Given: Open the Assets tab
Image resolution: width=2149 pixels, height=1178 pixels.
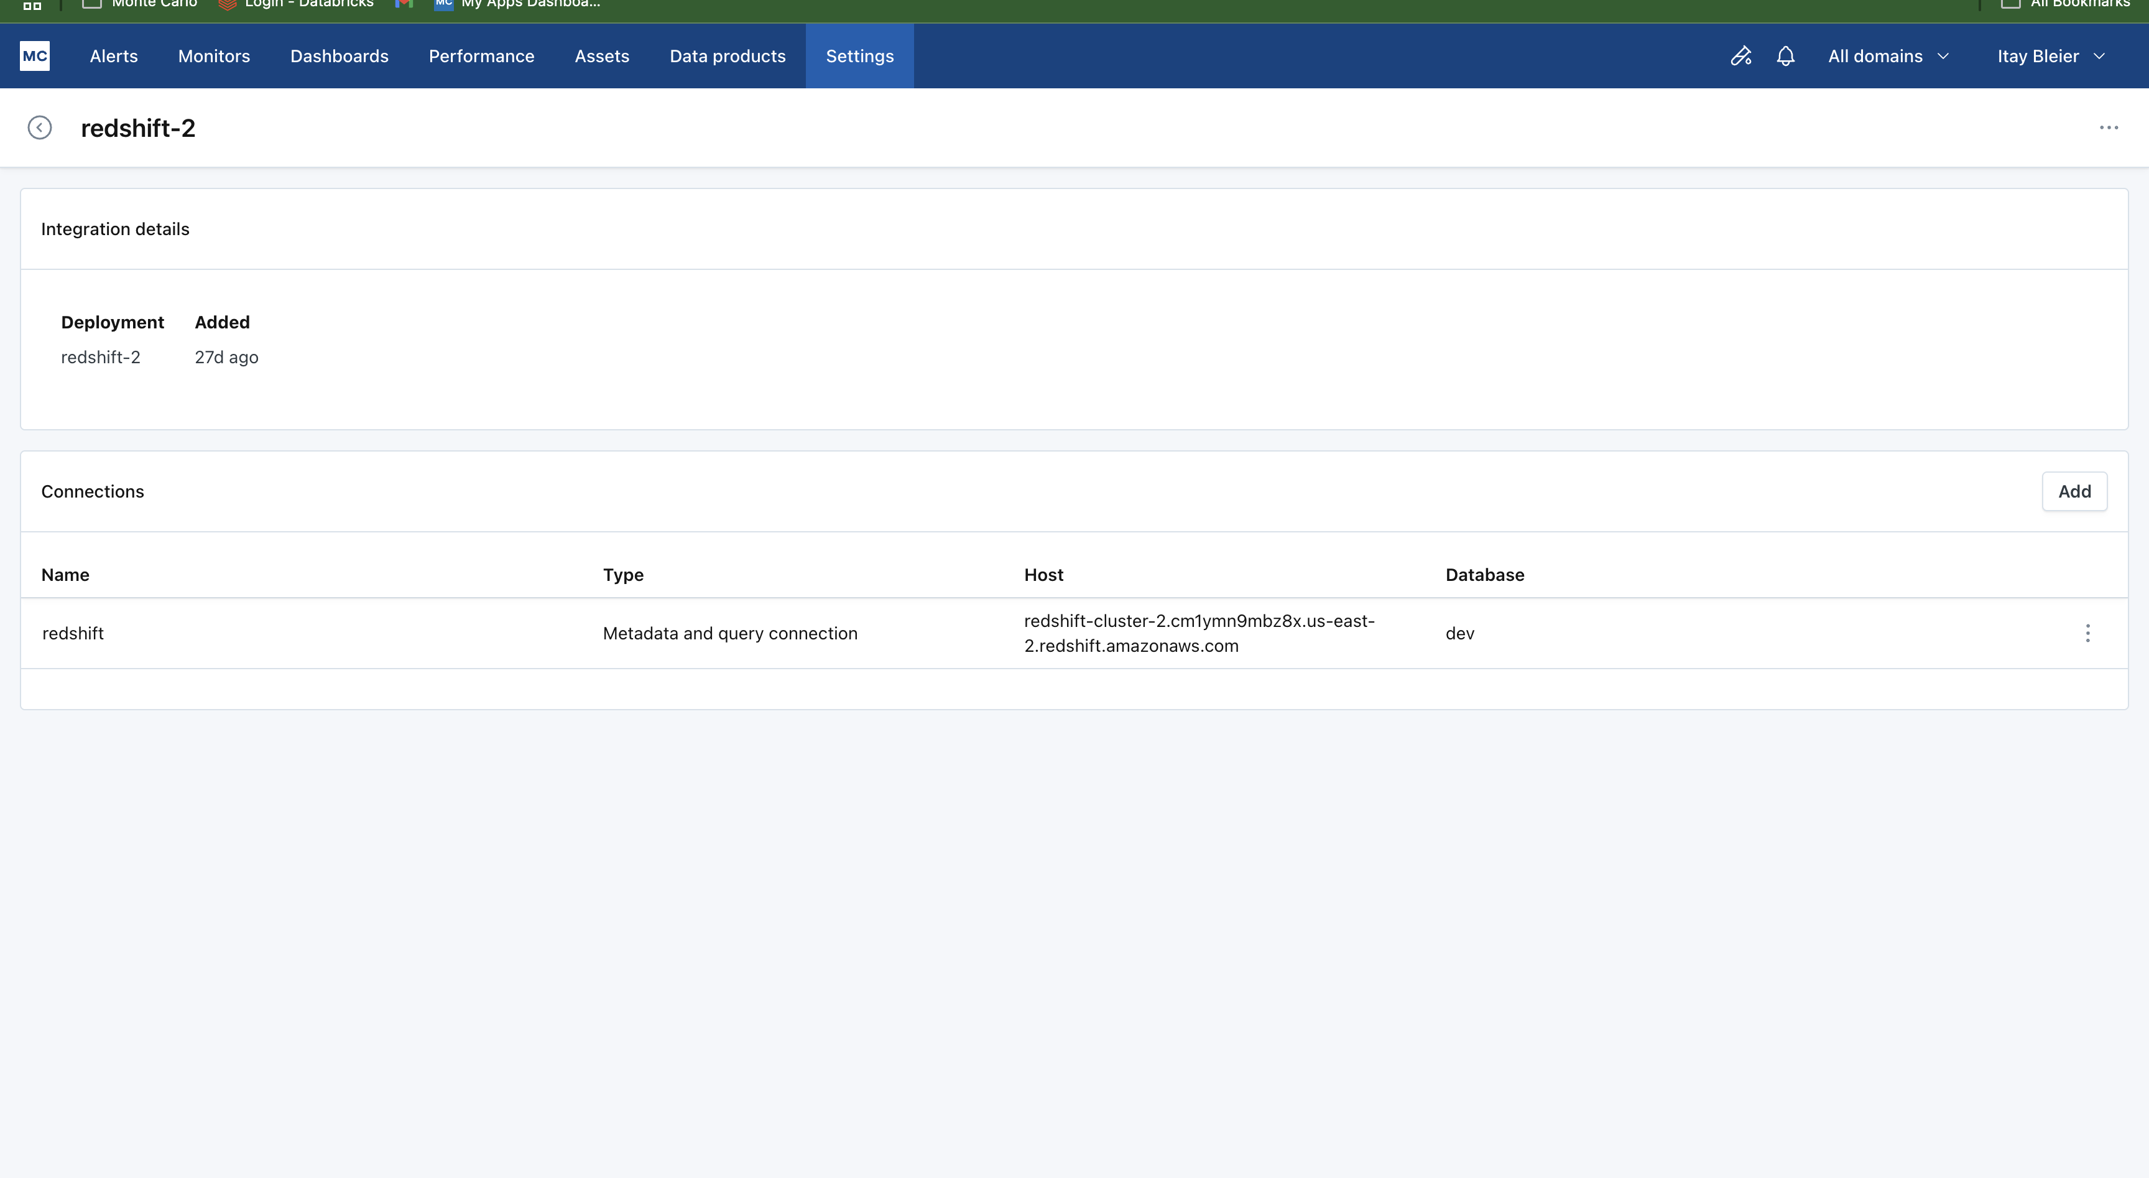Looking at the screenshot, I should pos(601,56).
